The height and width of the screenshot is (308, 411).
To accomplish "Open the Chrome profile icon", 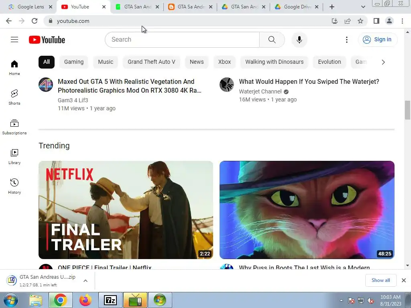I will (x=389, y=21).
